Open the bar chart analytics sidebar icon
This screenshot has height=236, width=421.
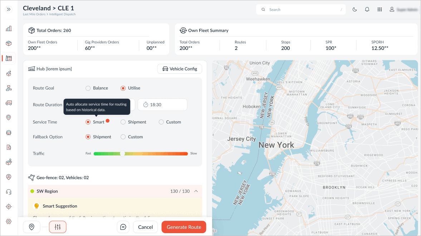[x=9, y=29]
